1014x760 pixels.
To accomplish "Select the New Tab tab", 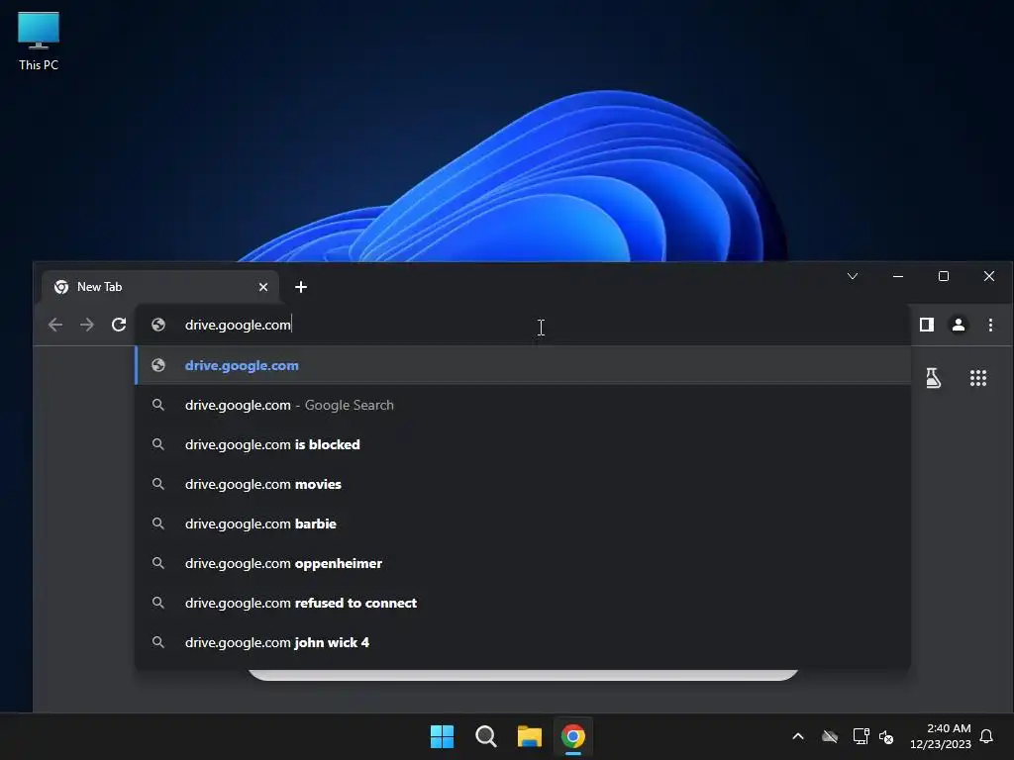I will click(x=159, y=287).
